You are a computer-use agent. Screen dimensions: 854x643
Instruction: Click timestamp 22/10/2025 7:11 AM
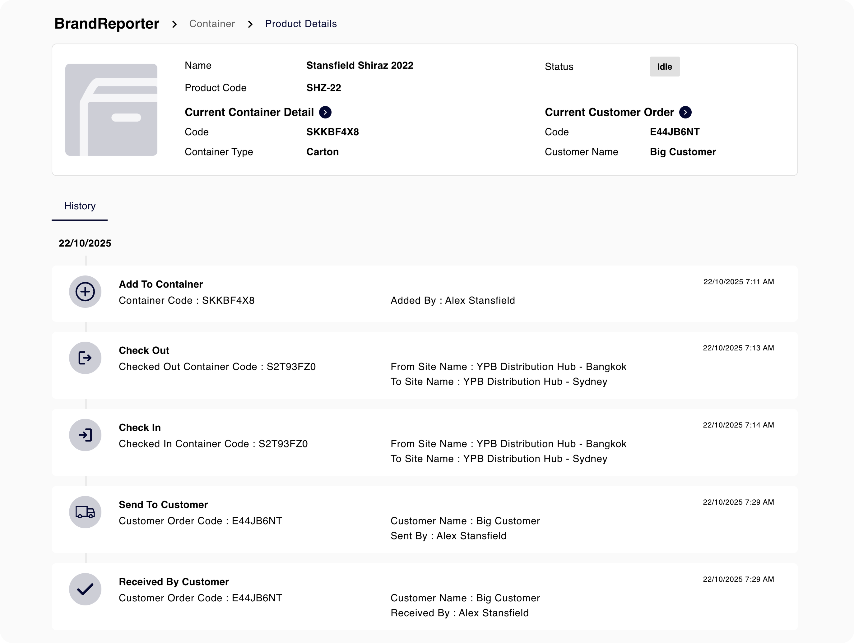pyautogui.click(x=738, y=282)
